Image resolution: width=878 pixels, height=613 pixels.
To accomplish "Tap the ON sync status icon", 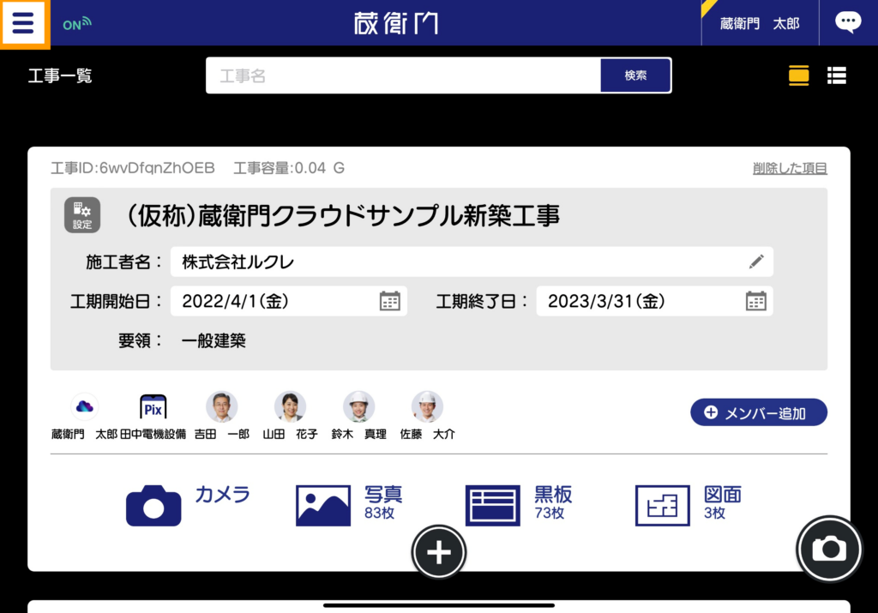I will [x=76, y=24].
